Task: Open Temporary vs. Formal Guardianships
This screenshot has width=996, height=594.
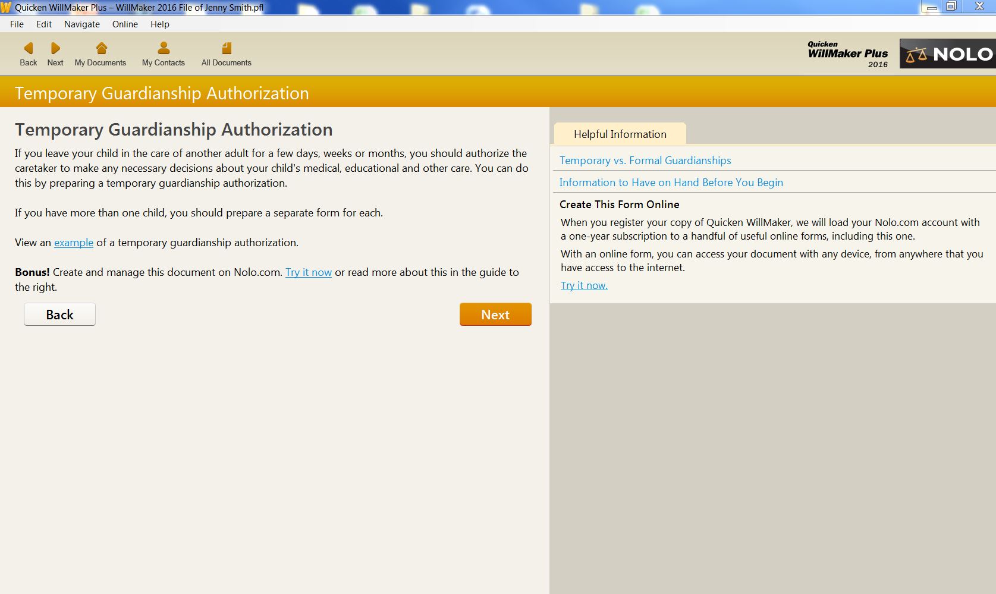Action: pyautogui.click(x=645, y=160)
